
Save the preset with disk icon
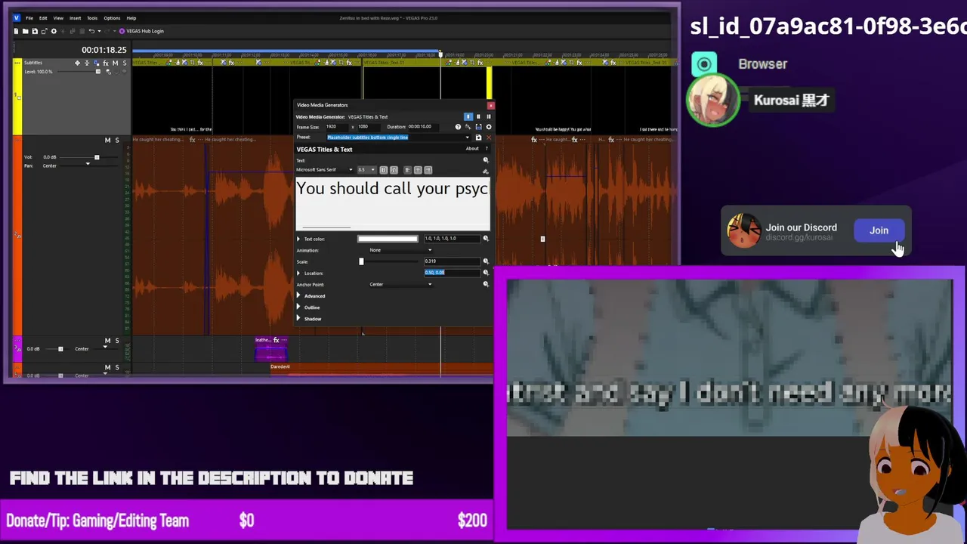(478, 138)
